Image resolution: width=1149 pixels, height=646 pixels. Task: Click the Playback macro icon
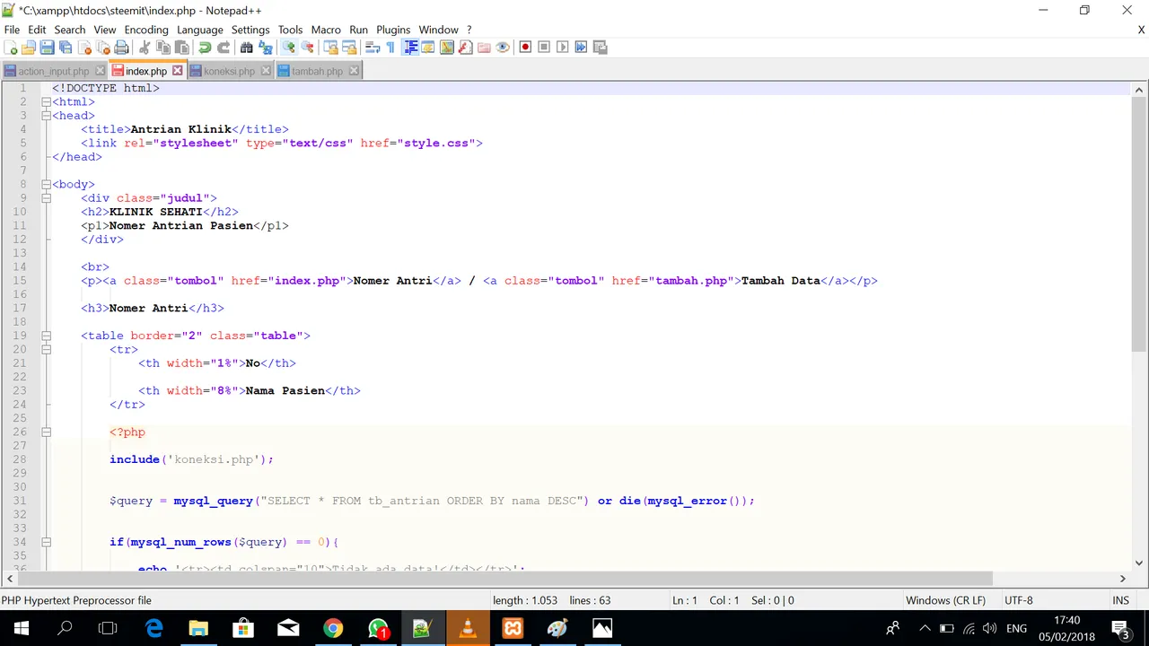[x=563, y=48]
